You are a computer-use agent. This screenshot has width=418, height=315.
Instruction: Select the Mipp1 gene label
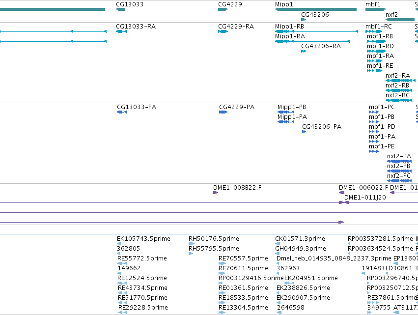tap(284, 4)
